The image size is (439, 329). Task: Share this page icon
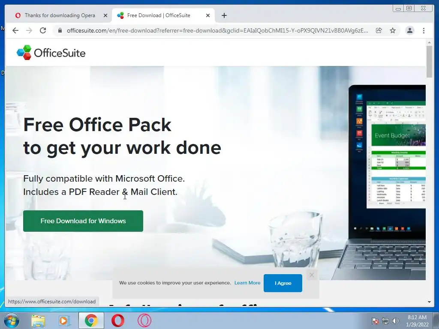[x=379, y=30]
